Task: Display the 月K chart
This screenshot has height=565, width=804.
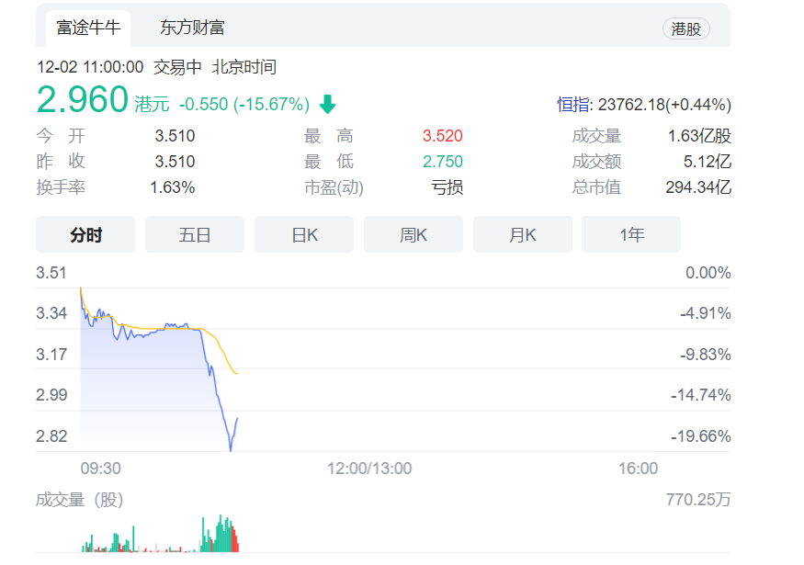Action: click(x=522, y=235)
